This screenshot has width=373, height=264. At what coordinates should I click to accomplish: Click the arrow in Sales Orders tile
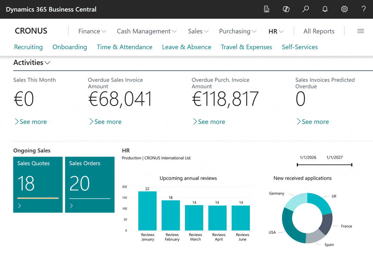coord(71,206)
